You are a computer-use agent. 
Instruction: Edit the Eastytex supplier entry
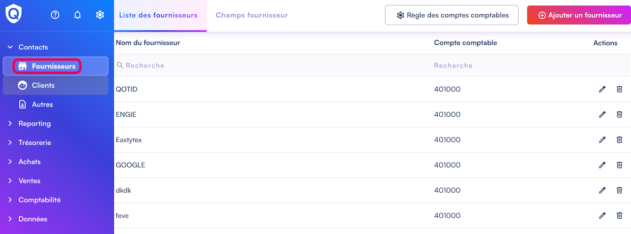pyautogui.click(x=602, y=140)
